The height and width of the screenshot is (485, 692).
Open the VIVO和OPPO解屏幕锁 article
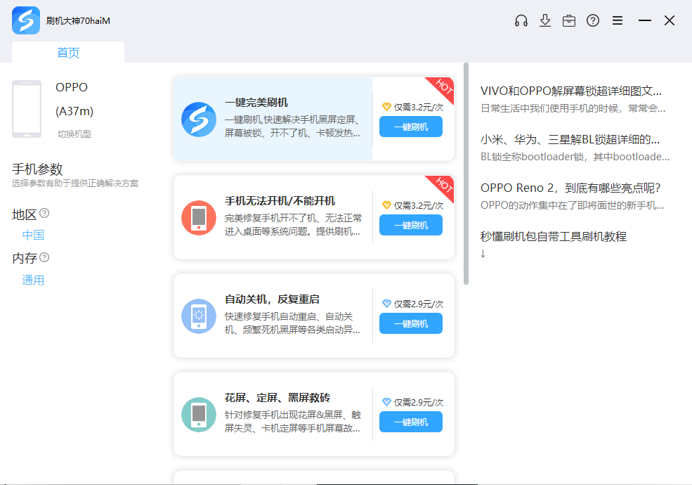click(x=570, y=91)
